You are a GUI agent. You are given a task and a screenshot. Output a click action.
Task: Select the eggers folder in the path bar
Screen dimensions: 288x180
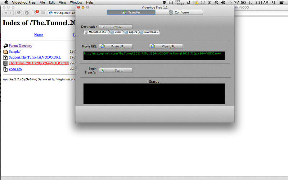coord(131,32)
